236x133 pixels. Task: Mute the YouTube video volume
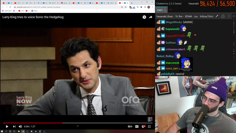click(x=20, y=126)
